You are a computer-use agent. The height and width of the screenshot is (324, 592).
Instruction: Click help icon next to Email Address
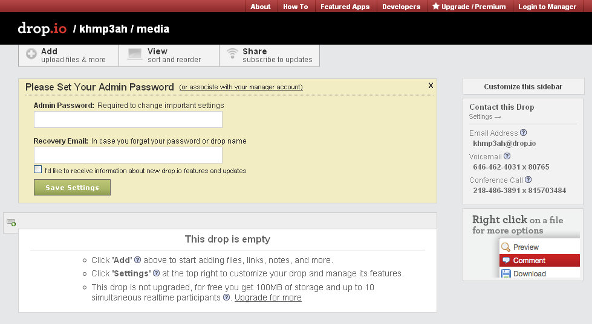[x=524, y=133]
